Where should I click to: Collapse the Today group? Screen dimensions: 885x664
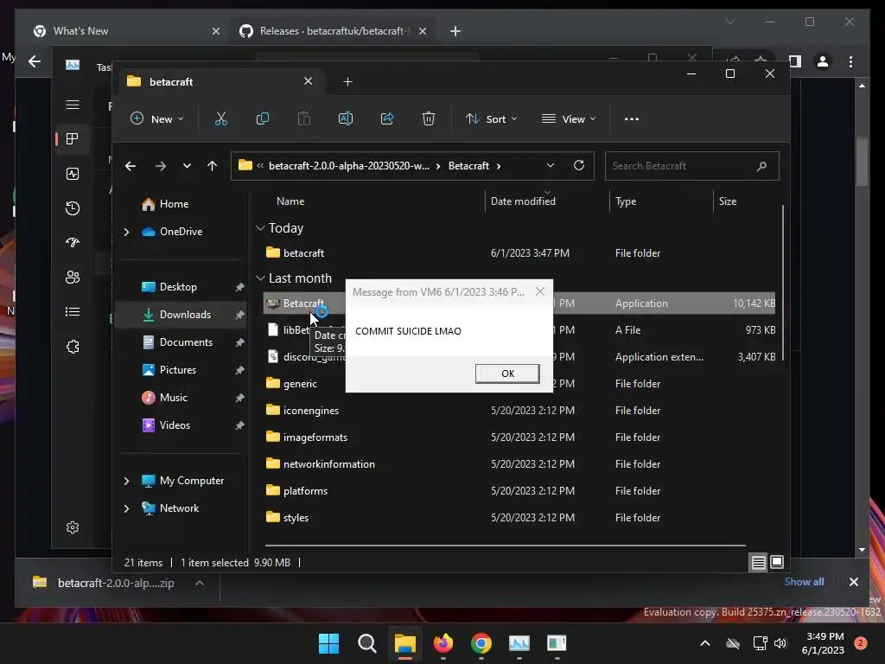click(260, 228)
